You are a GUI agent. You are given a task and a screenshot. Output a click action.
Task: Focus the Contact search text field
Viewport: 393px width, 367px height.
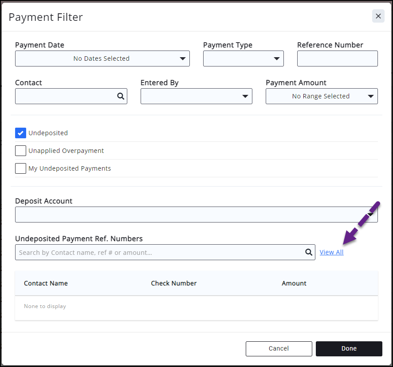(x=66, y=96)
